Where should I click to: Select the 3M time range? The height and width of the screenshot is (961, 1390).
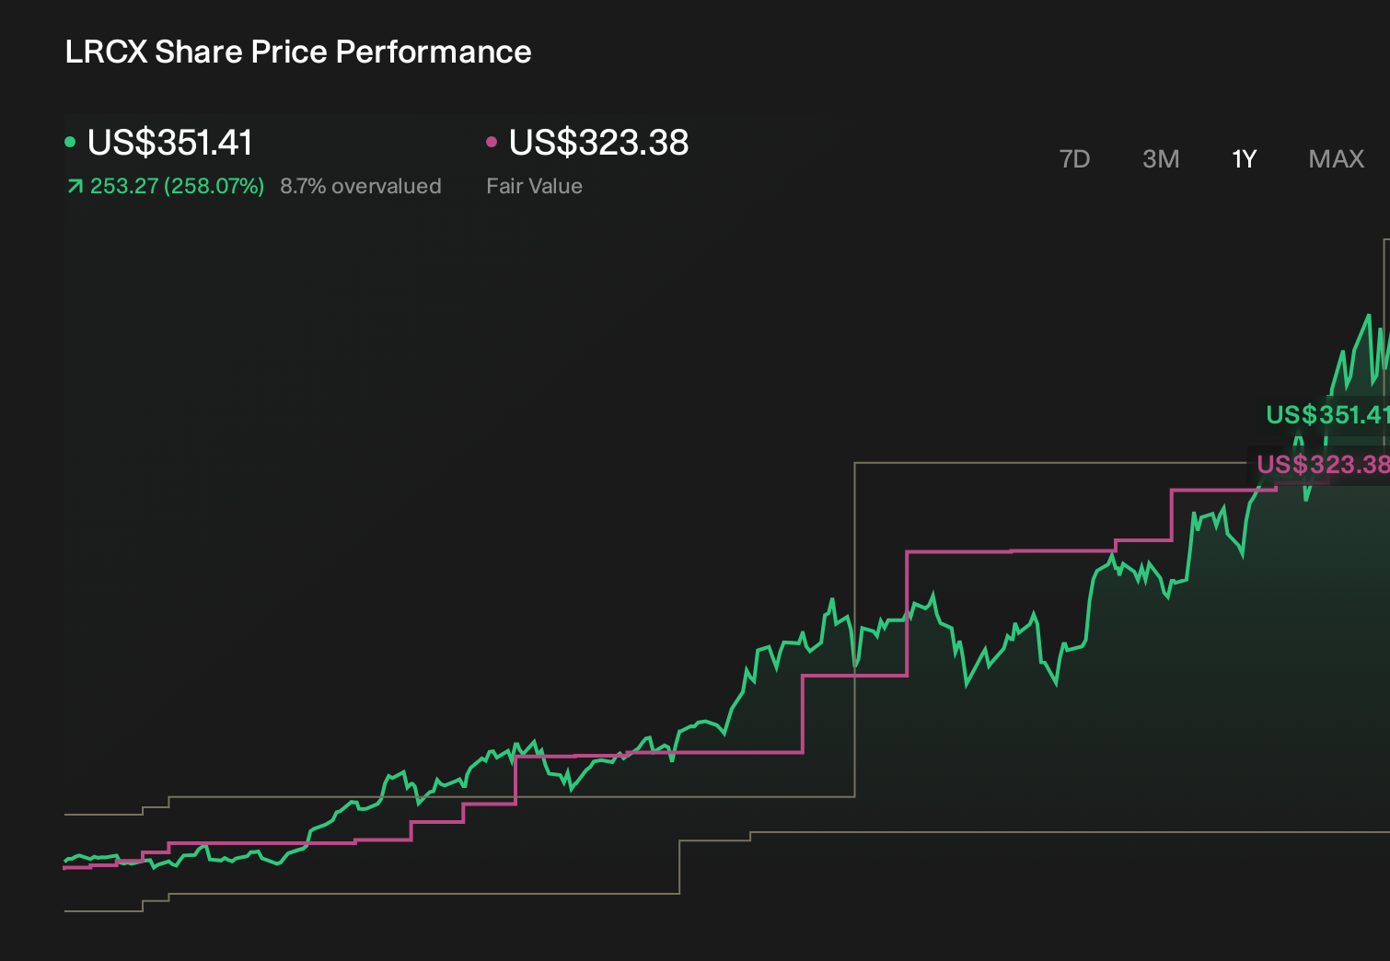[x=1161, y=159]
